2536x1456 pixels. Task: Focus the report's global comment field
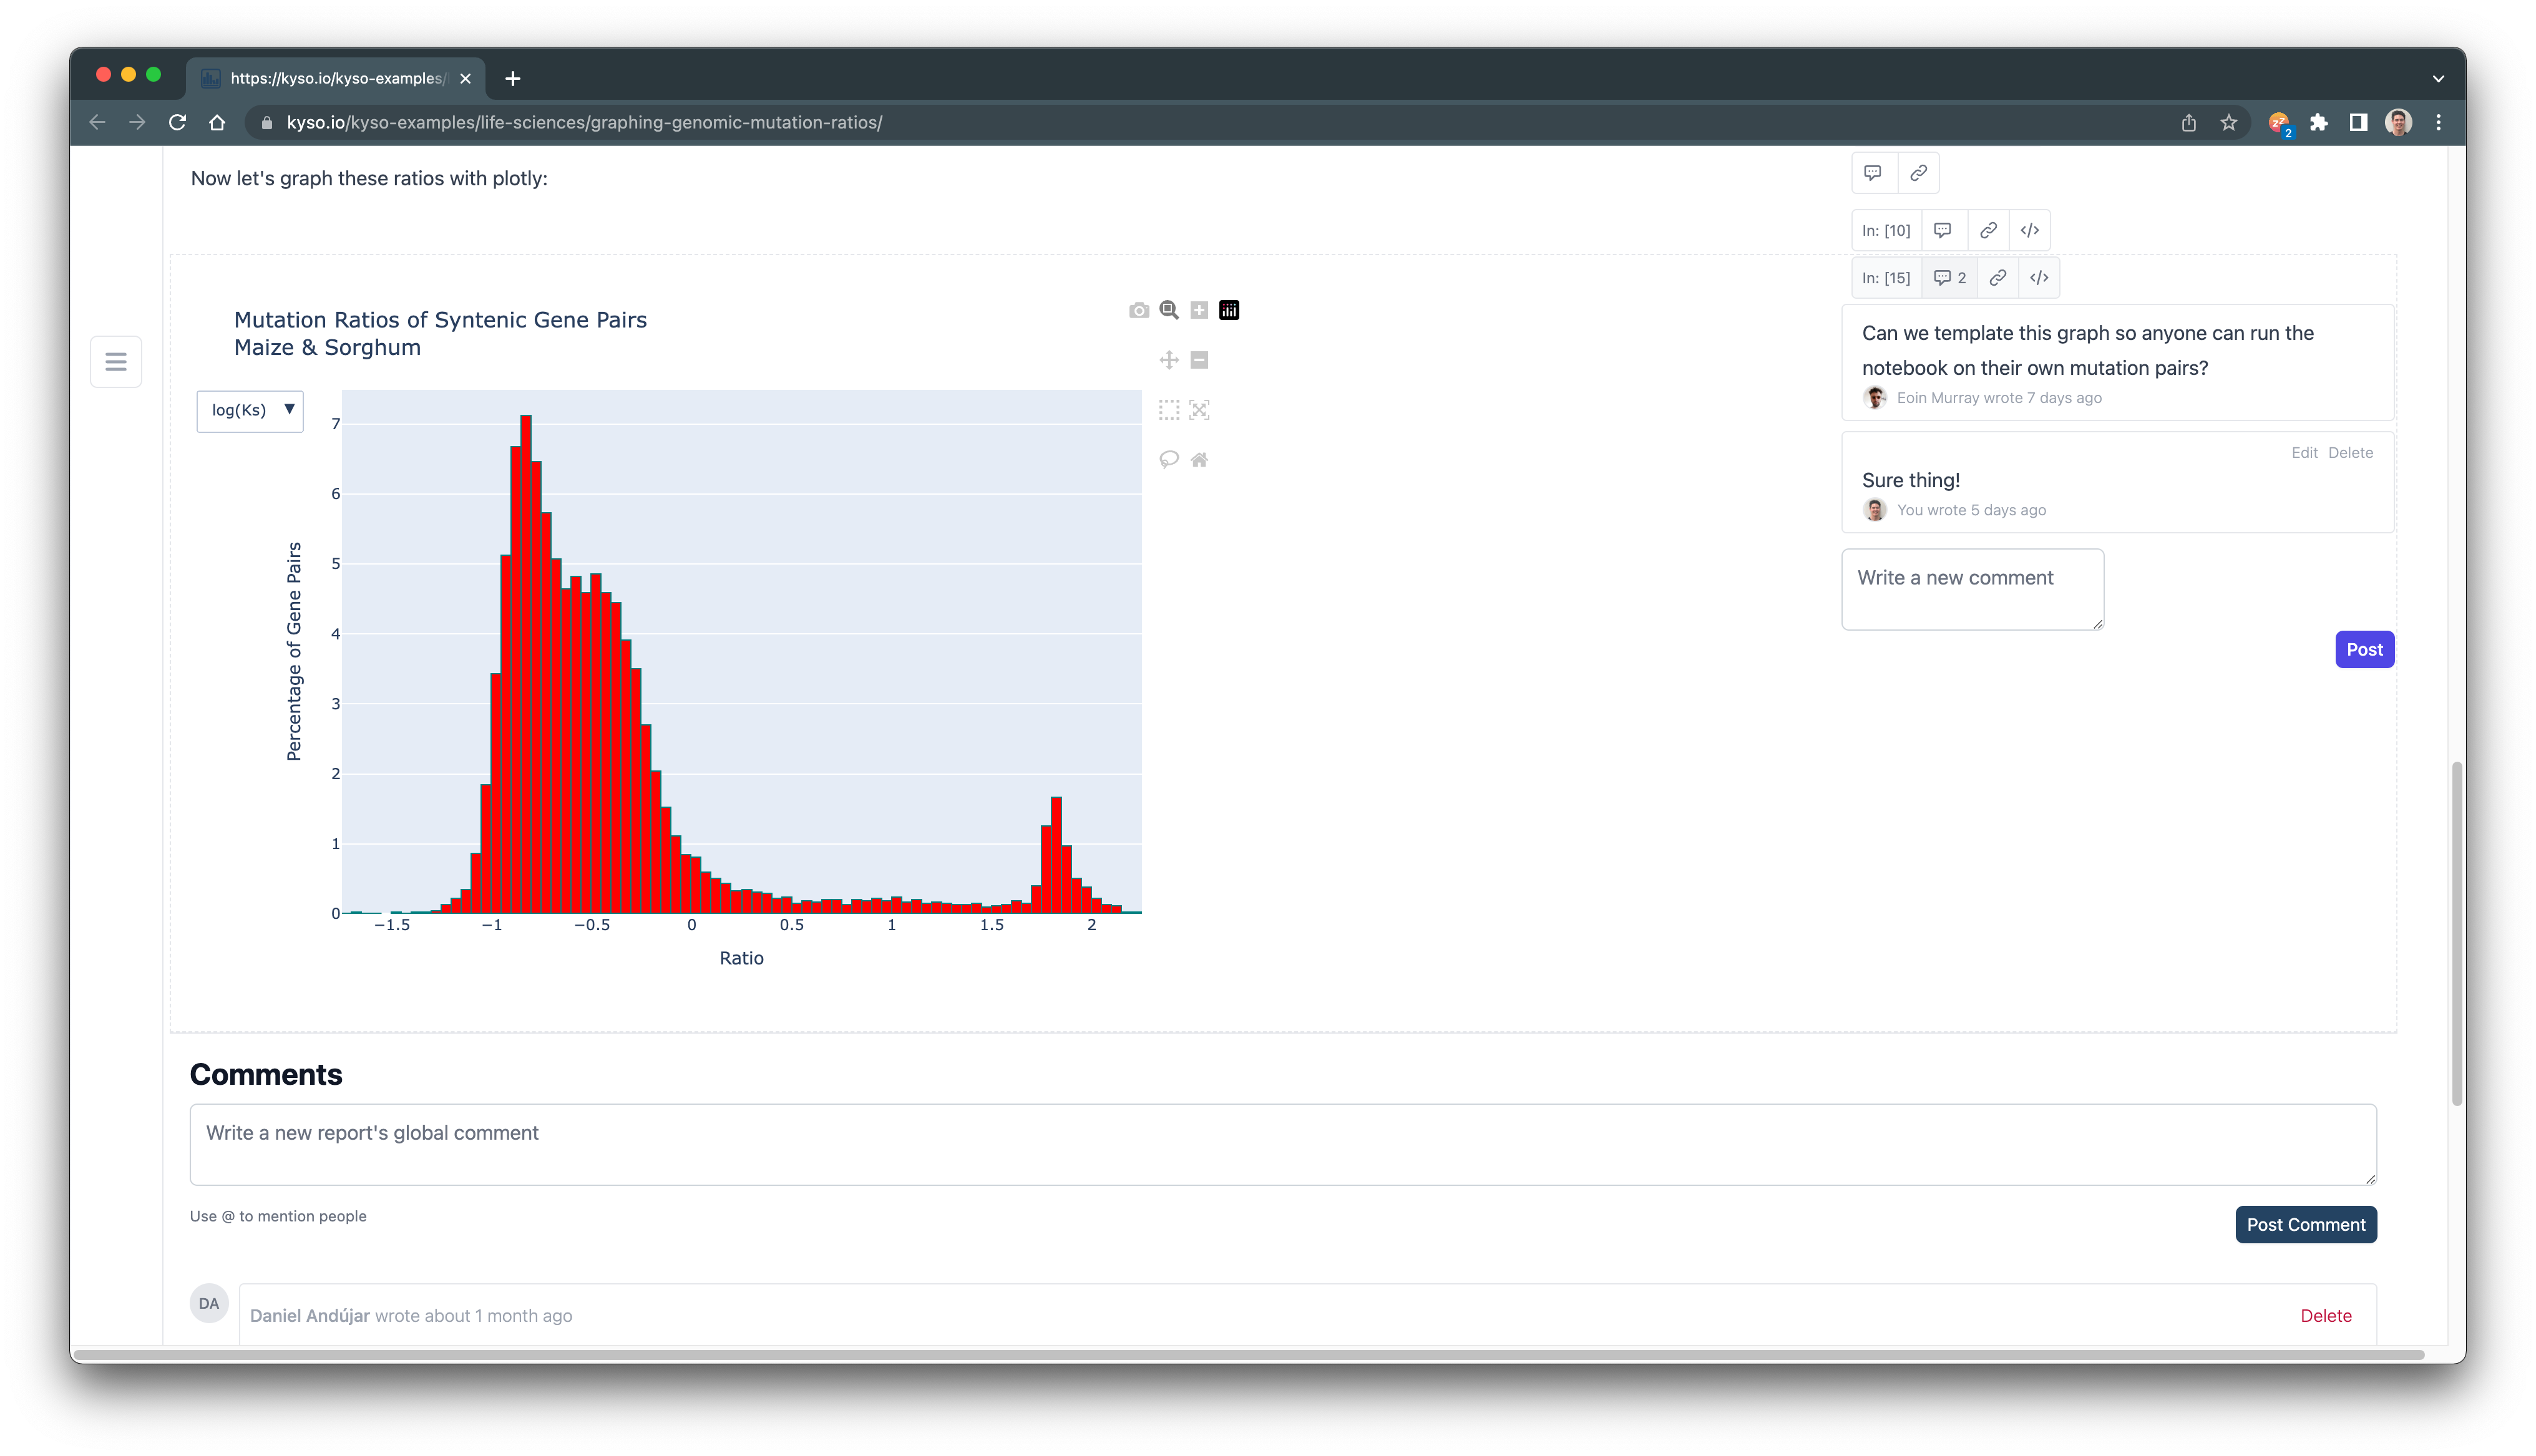(1283, 1145)
